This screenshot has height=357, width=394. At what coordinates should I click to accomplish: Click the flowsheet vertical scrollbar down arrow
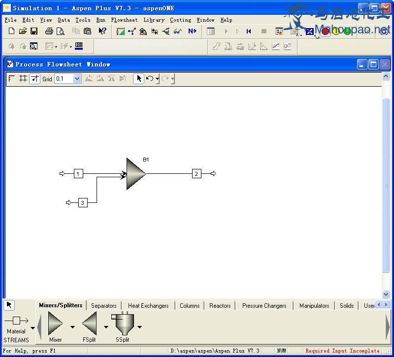pos(386,293)
